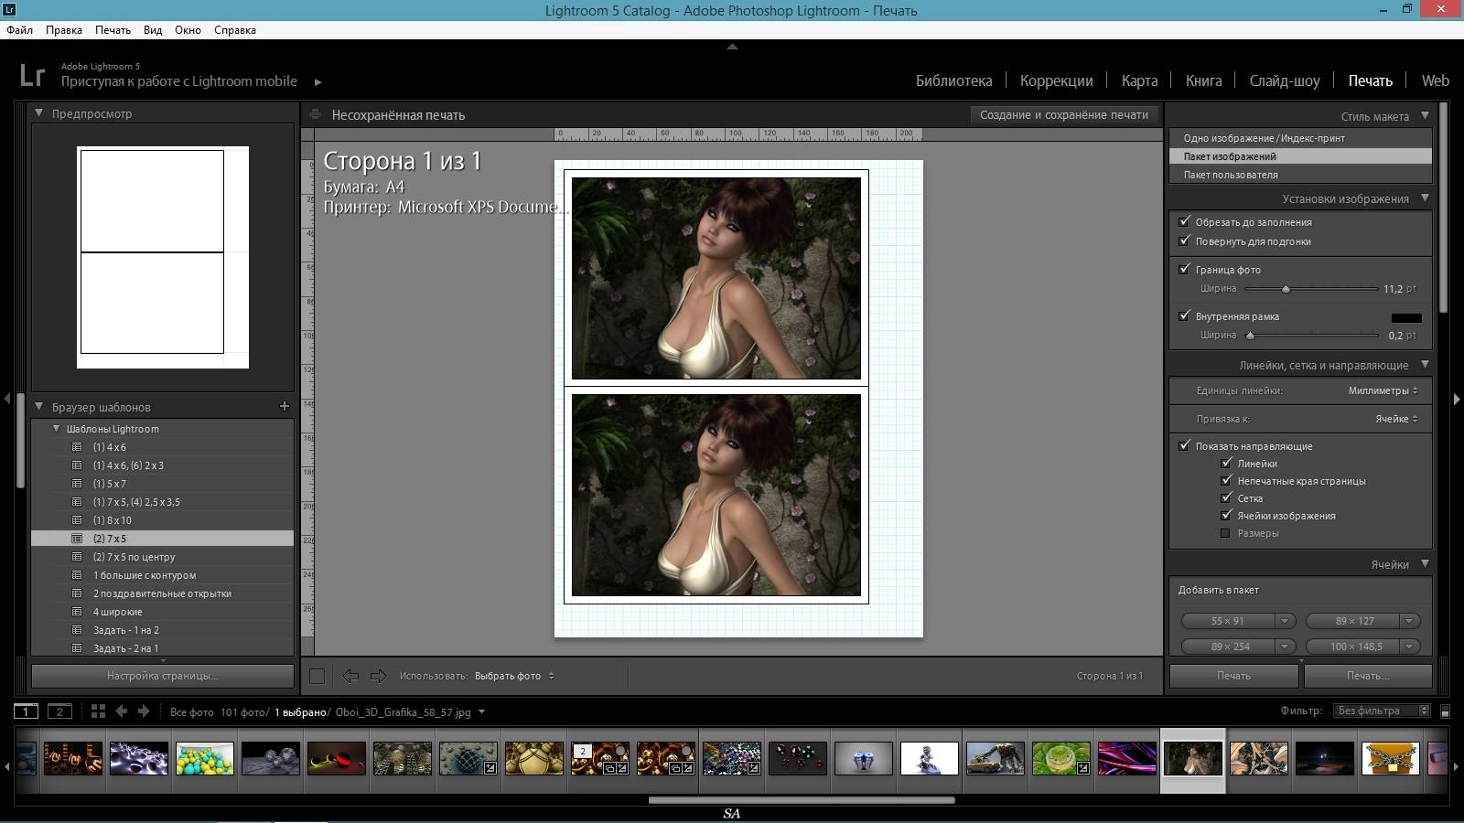
Task: Select colorful balls thumbnail in filmstrip
Action: 205,758
